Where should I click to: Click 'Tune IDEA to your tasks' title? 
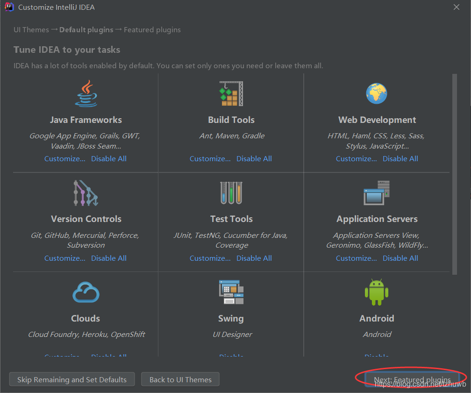click(67, 50)
